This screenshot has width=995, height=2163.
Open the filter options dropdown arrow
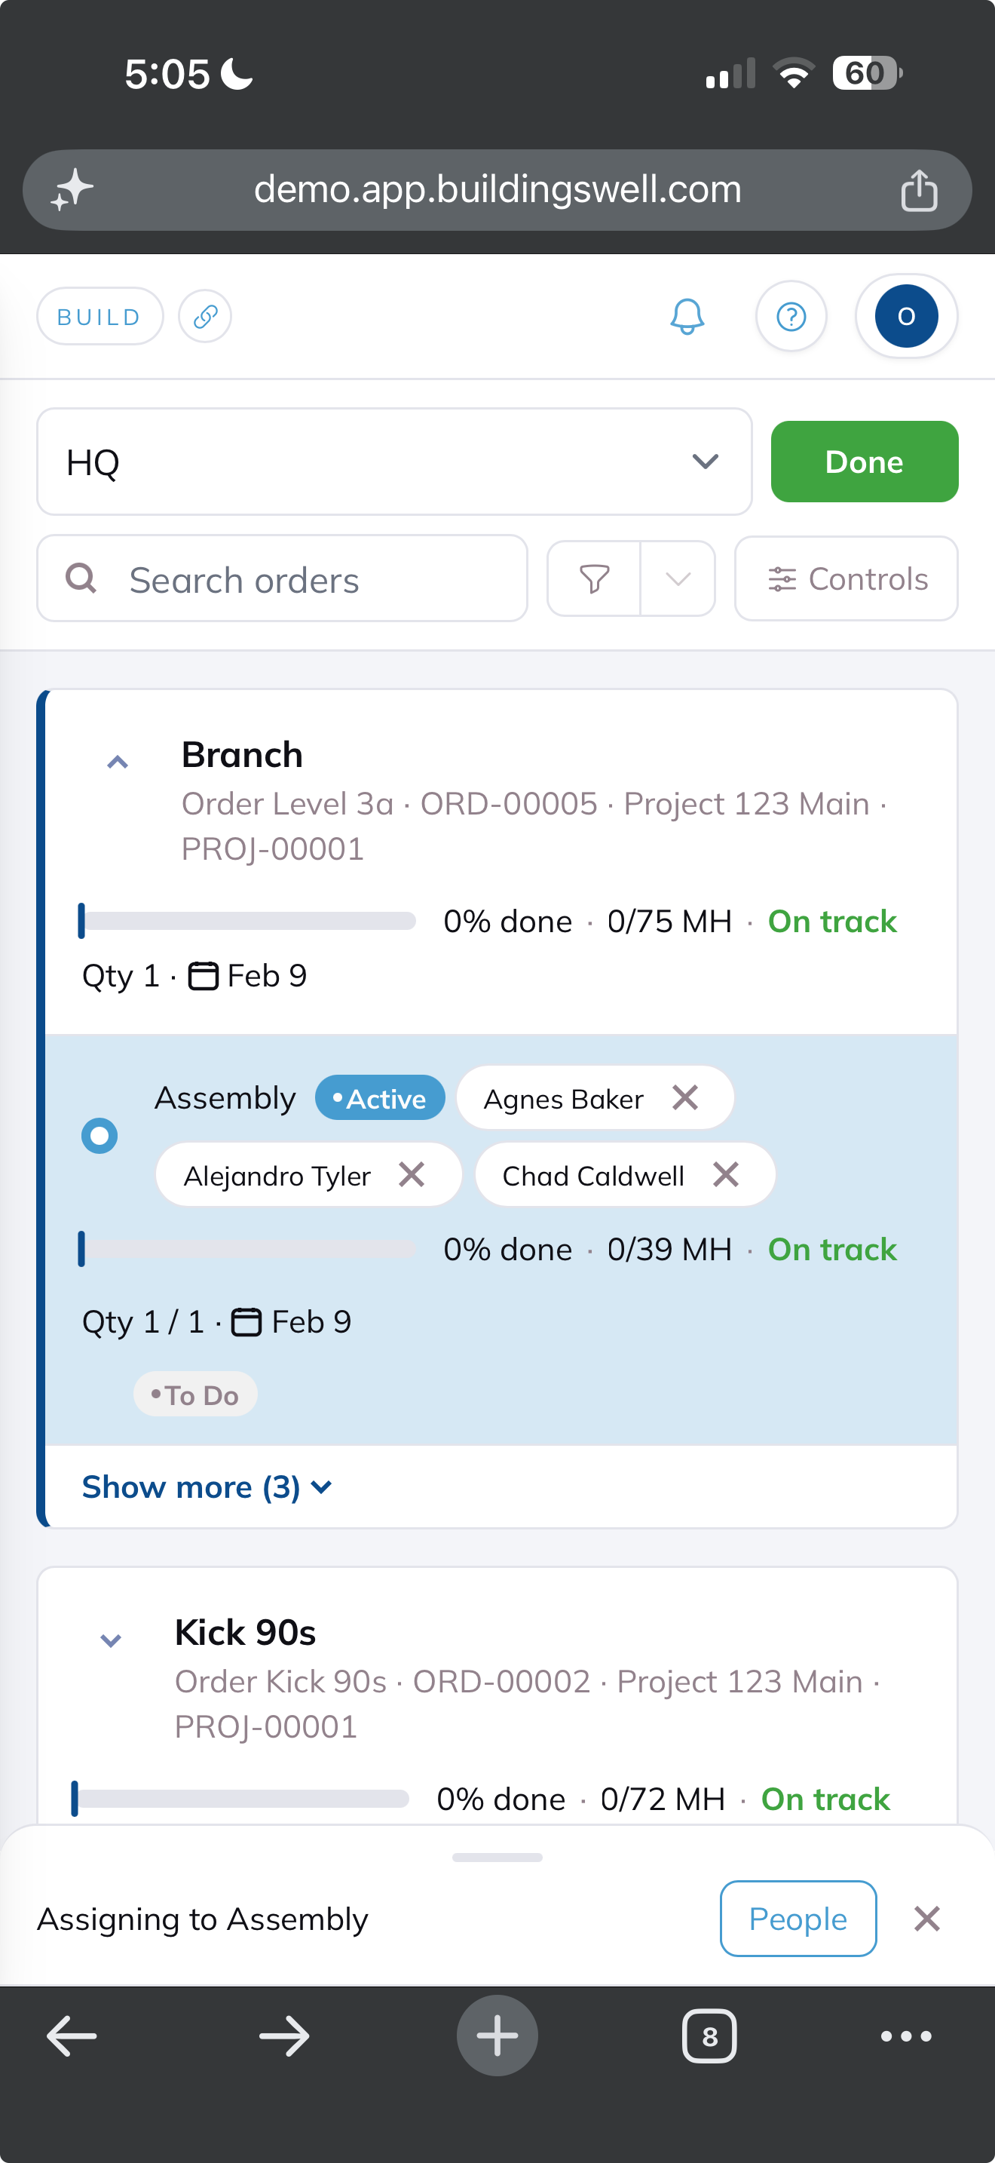click(x=678, y=579)
